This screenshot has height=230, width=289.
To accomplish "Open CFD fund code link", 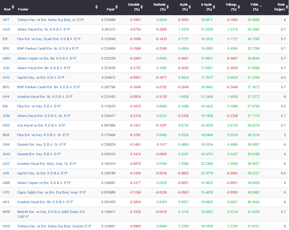I will click(6, 193).
